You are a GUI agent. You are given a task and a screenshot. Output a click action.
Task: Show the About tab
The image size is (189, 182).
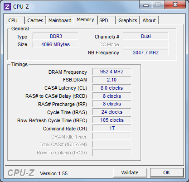click(149, 20)
